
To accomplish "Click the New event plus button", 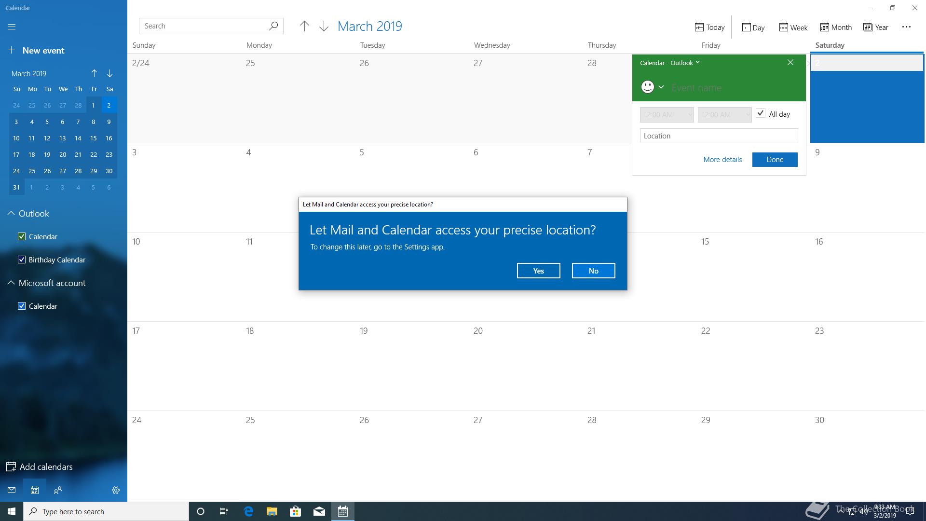I will coord(12,50).
